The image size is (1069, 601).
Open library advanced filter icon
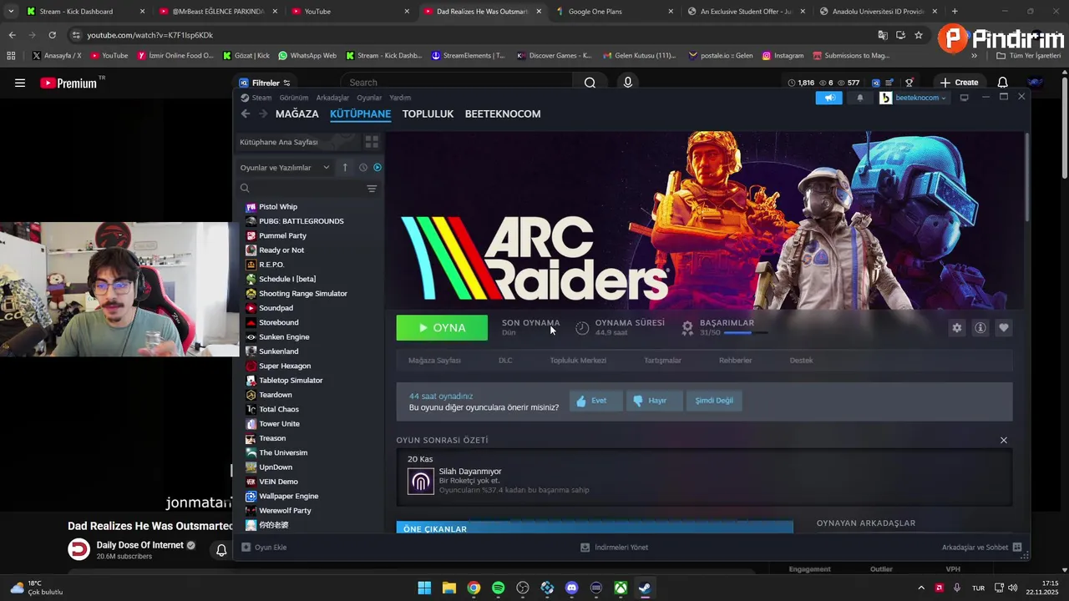(372, 189)
